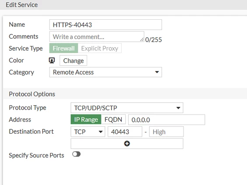Click the Specify Source Ports label
This screenshot has height=185, width=247.
coord(36,155)
